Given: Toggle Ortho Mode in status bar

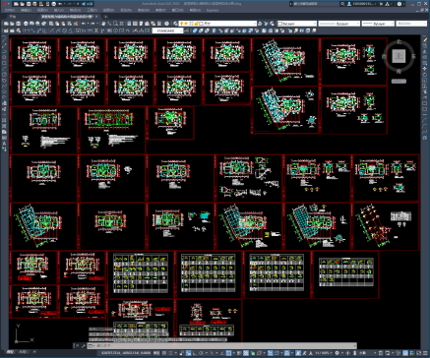Looking at the screenshot, I should [x=195, y=353].
